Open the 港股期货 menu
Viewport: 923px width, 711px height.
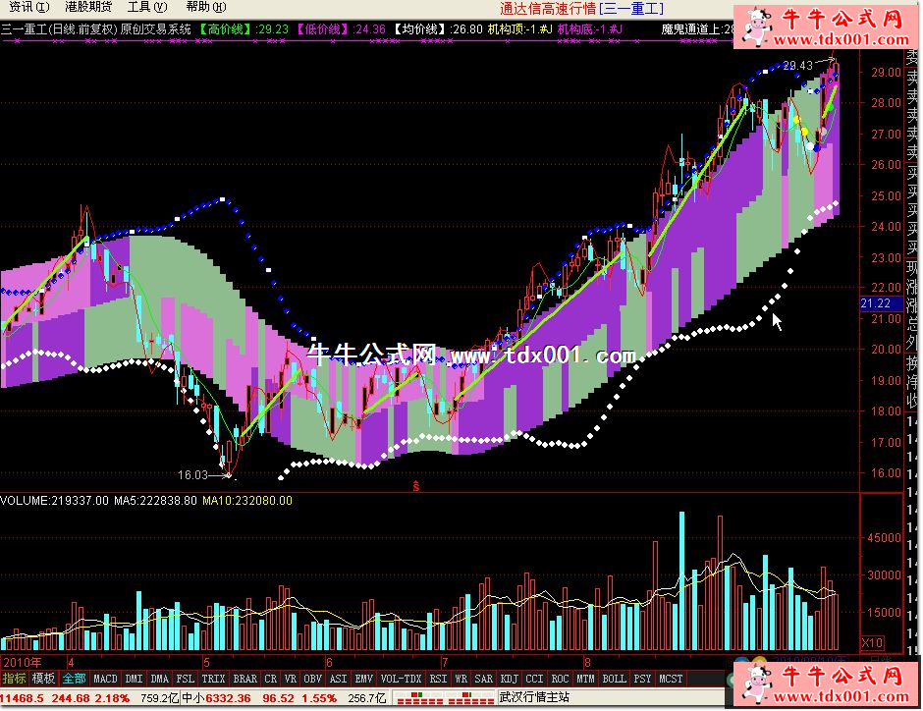(88, 7)
